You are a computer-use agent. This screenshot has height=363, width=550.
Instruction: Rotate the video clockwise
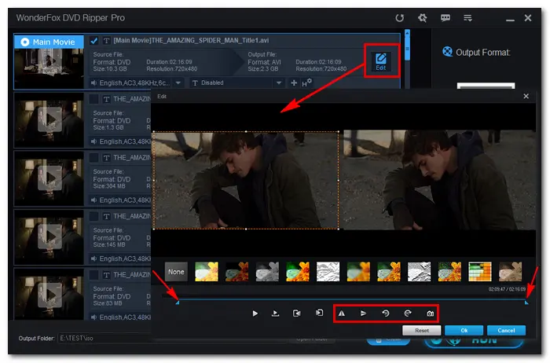point(408,313)
